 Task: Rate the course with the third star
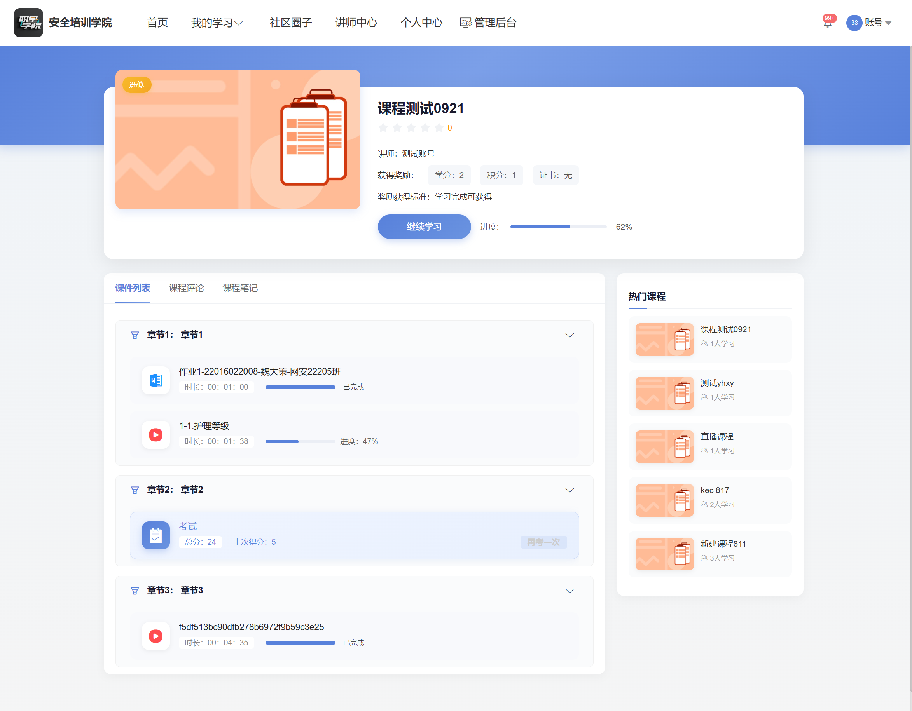411,128
